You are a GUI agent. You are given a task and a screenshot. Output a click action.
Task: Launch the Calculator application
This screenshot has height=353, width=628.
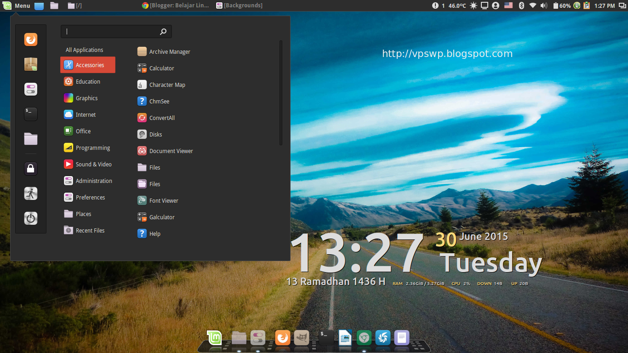point(162,68)
